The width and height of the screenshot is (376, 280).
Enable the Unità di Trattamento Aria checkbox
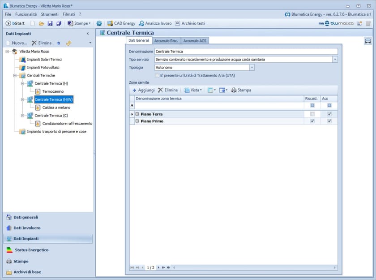click(157, 75)
